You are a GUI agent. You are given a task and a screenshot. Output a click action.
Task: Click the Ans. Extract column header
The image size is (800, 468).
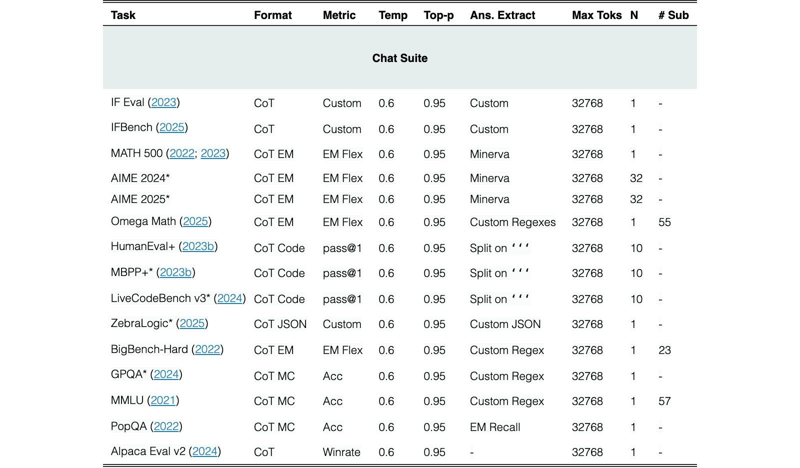(502, 15)
